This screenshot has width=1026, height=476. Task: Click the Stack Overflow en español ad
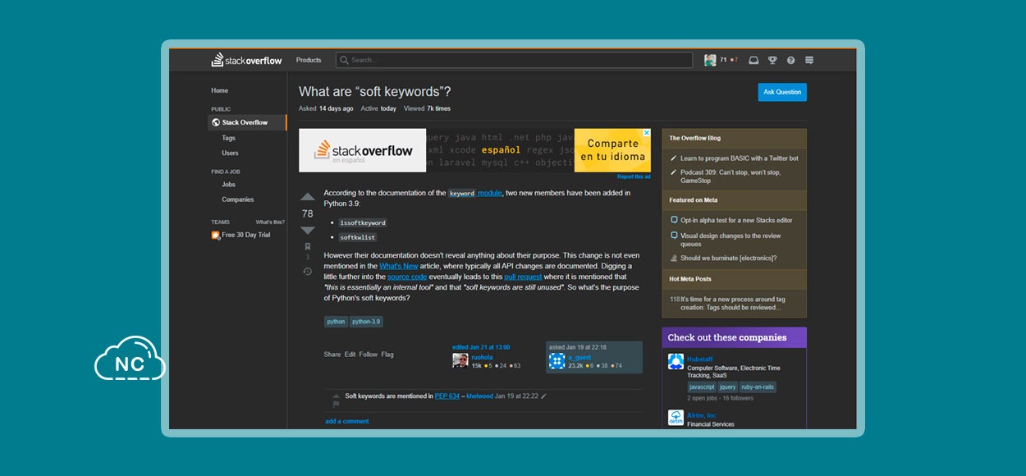point(362,150)
